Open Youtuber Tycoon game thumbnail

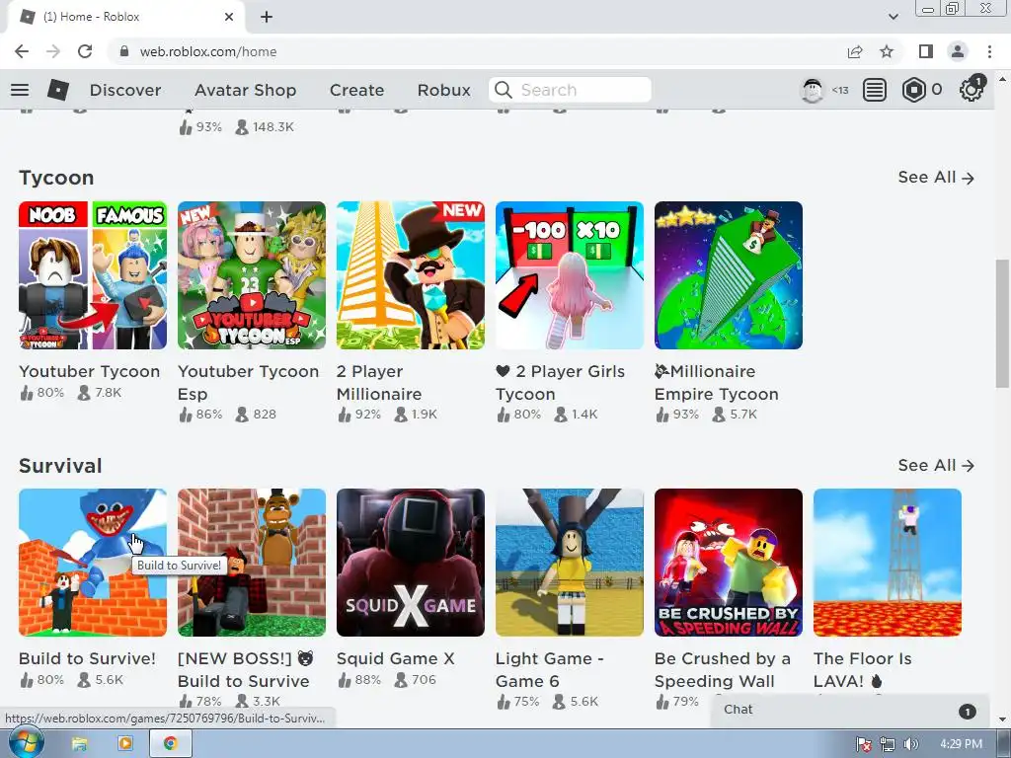click(93, 275)
